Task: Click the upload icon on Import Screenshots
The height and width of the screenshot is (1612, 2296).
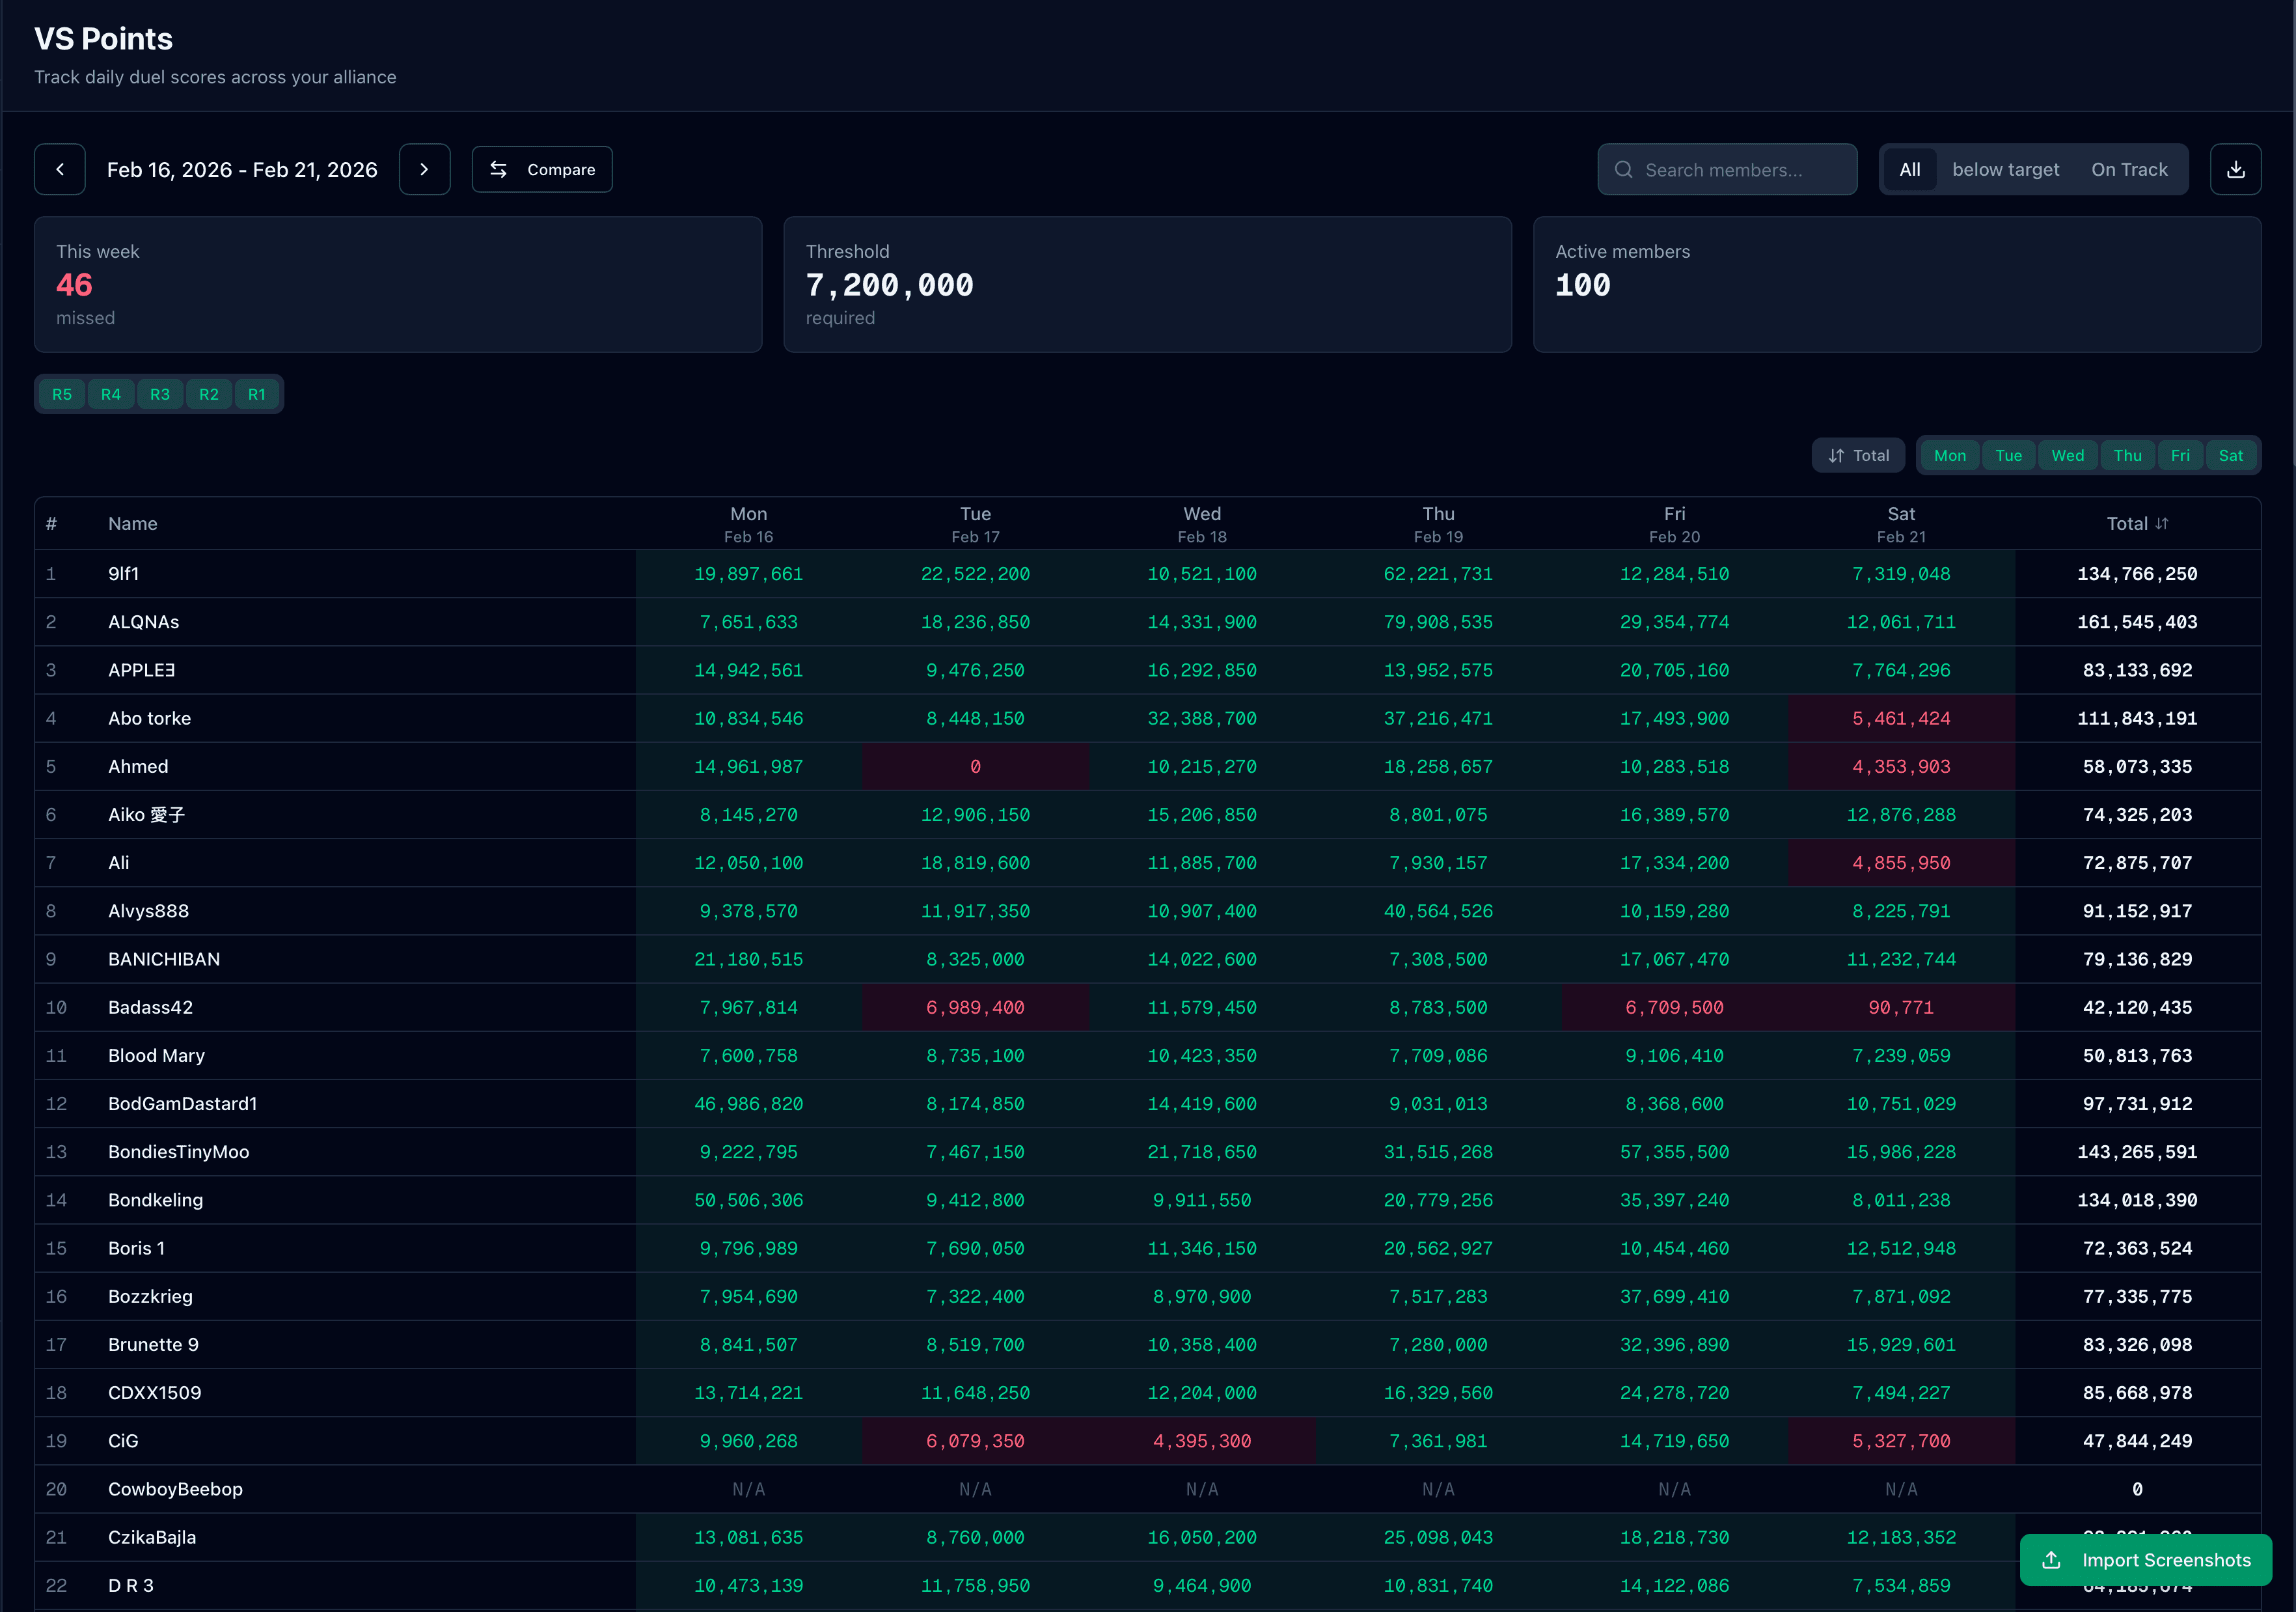Action: coord(2053,1560)
